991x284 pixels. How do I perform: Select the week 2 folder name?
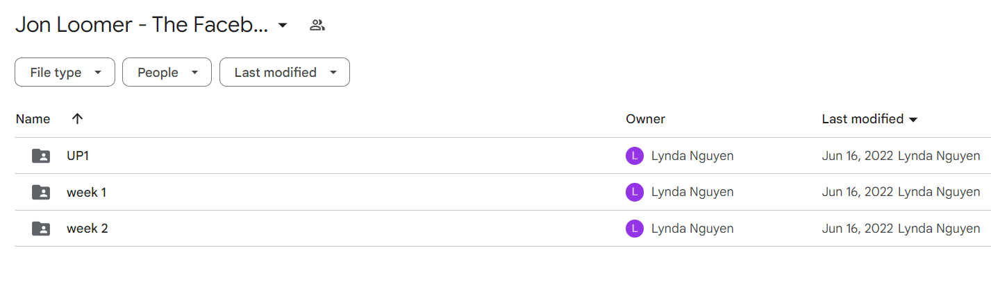87,228
